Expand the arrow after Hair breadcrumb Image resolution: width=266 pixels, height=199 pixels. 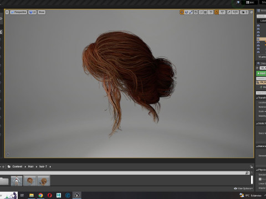click(37, 166)
